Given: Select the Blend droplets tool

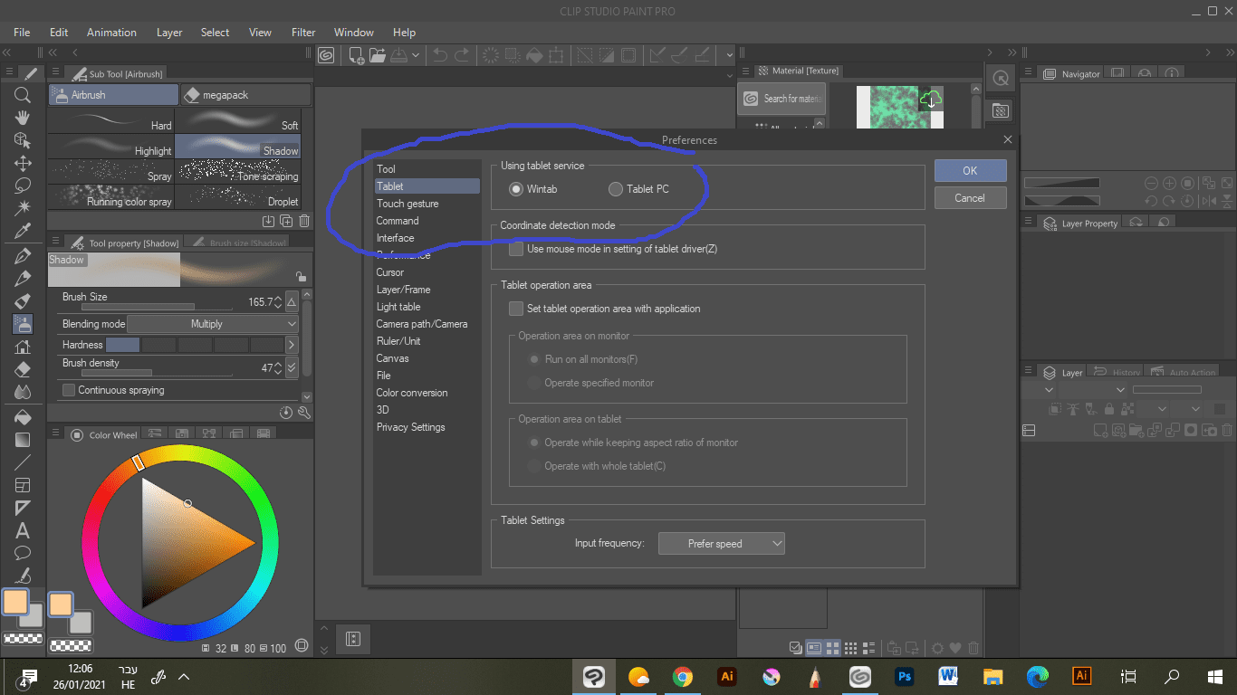Looking at the screenshot, I should click(23, 392).
